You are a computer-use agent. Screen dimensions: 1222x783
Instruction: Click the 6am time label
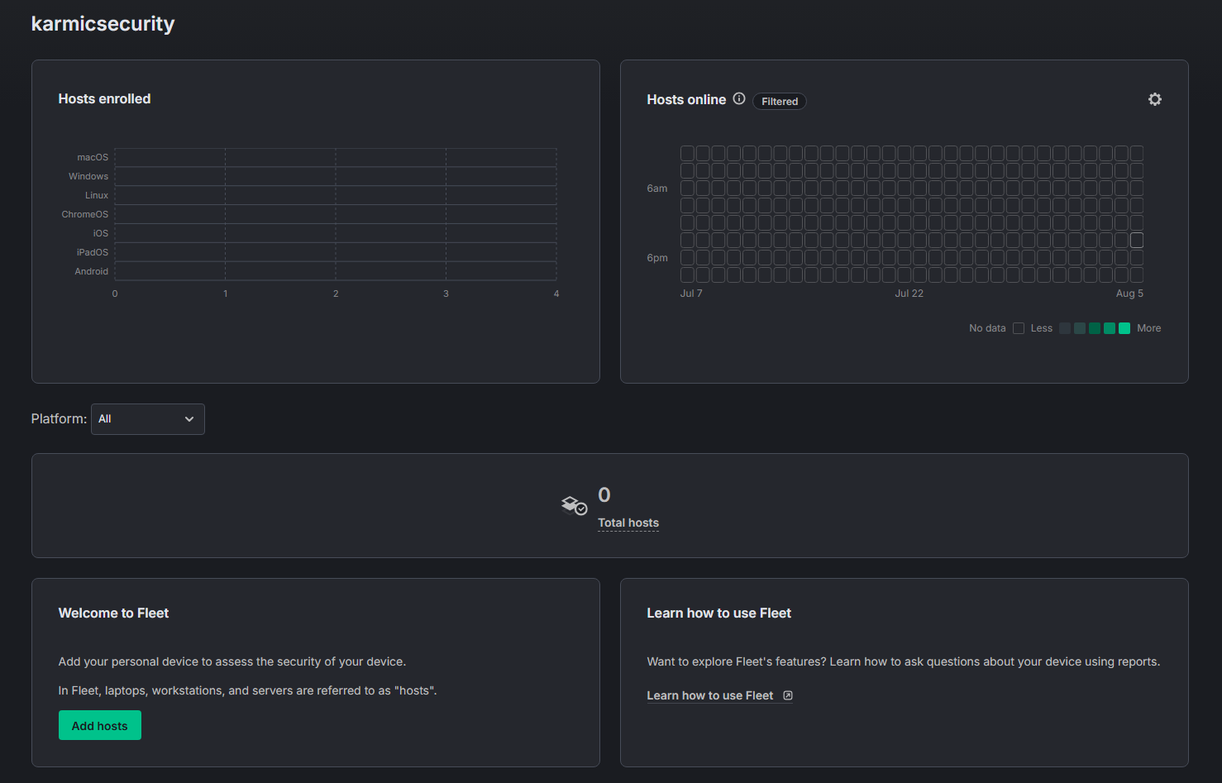[657, 189]
